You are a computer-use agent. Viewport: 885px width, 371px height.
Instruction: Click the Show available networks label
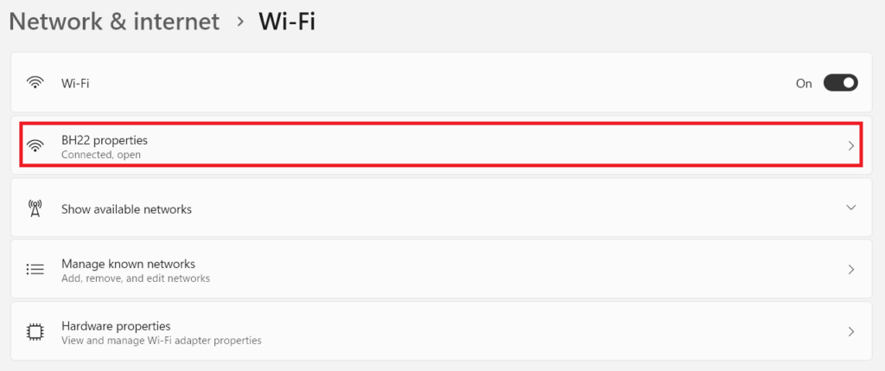coord(126,209)
